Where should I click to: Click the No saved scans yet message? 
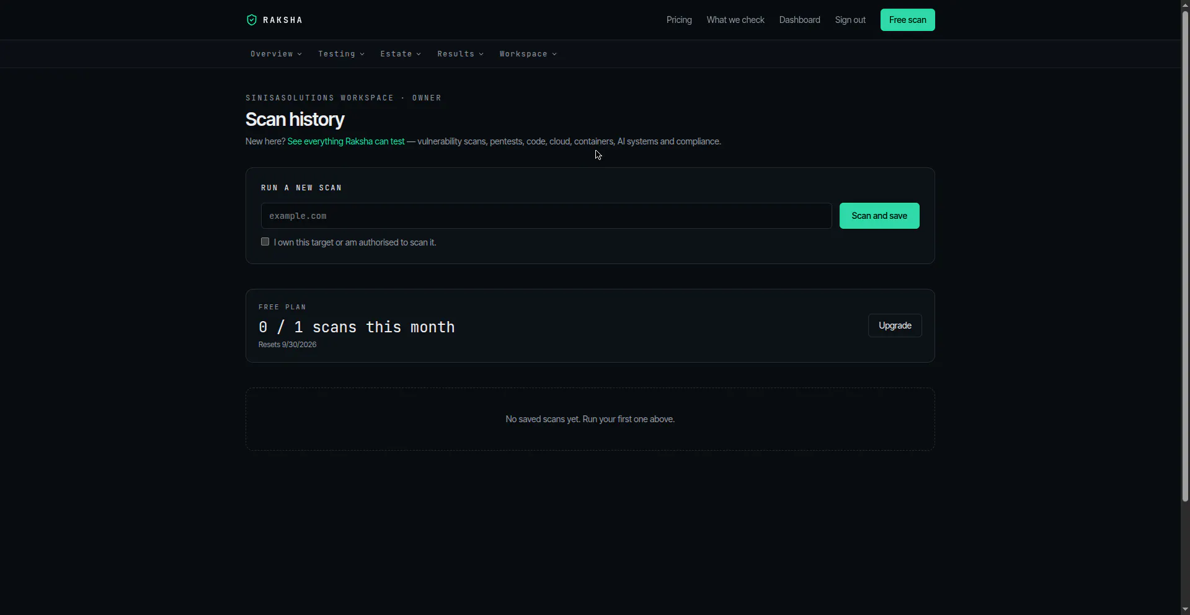[590, 419]
